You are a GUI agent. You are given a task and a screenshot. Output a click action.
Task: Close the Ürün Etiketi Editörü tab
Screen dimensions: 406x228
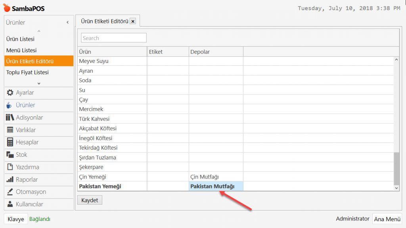point(133,21)
